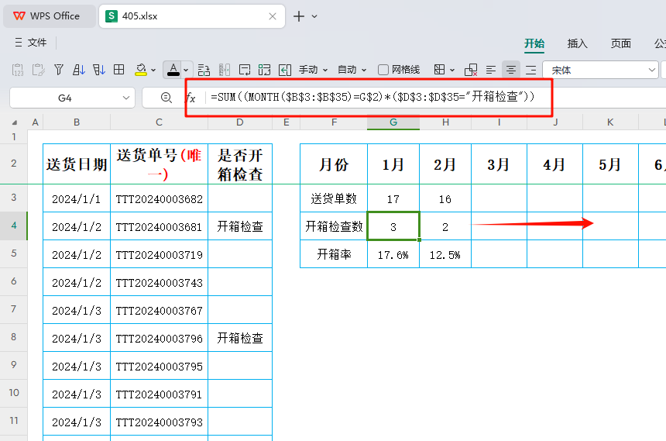Click the clear format icon with red x
The image size is (666, 441).
coord(471,70)
